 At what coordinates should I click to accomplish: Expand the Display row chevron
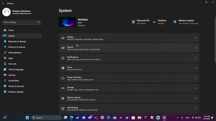coord(196,38)
